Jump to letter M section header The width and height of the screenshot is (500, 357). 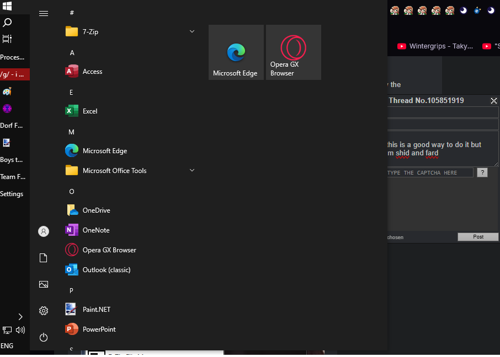(x=71, y=132)
